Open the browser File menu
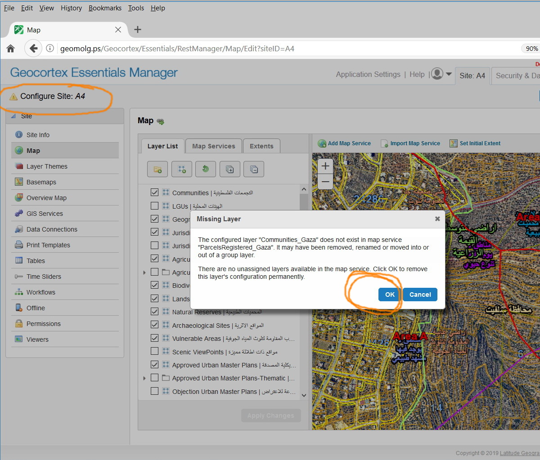This screenshot has width=540, height=460. coord(9,8)
